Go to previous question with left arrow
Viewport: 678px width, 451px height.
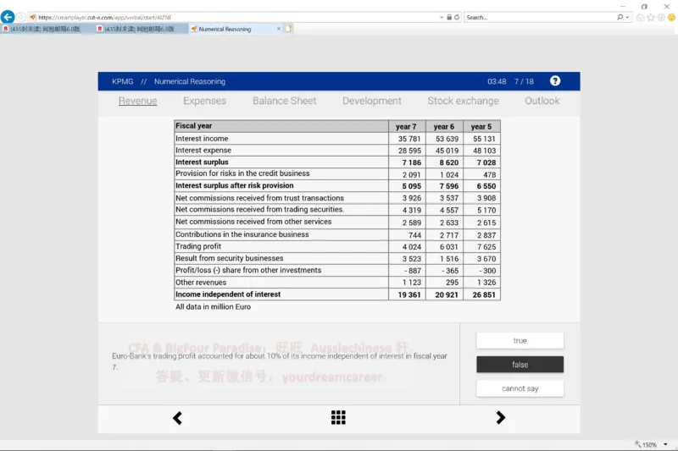point(177,417)
